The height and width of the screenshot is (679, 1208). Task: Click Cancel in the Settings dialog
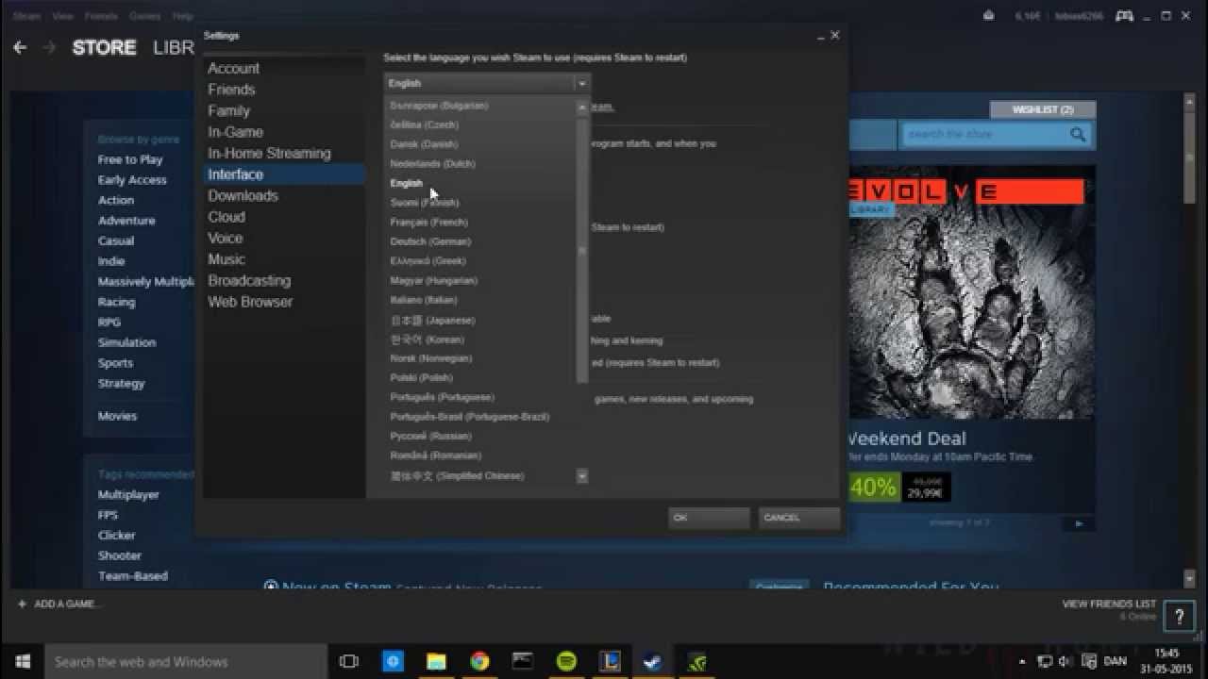[x=798, y=518]
